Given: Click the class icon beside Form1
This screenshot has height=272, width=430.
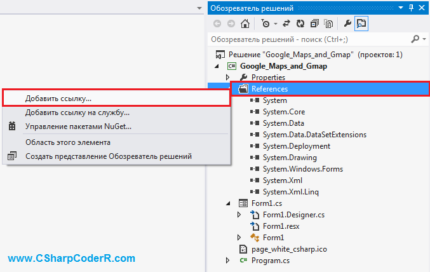Looking at the screenshot, I should coord(255,238).
